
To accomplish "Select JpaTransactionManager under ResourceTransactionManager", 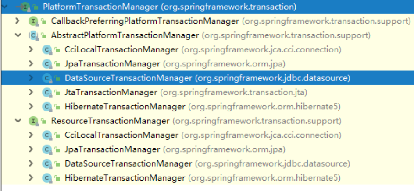I will point(112,149).
